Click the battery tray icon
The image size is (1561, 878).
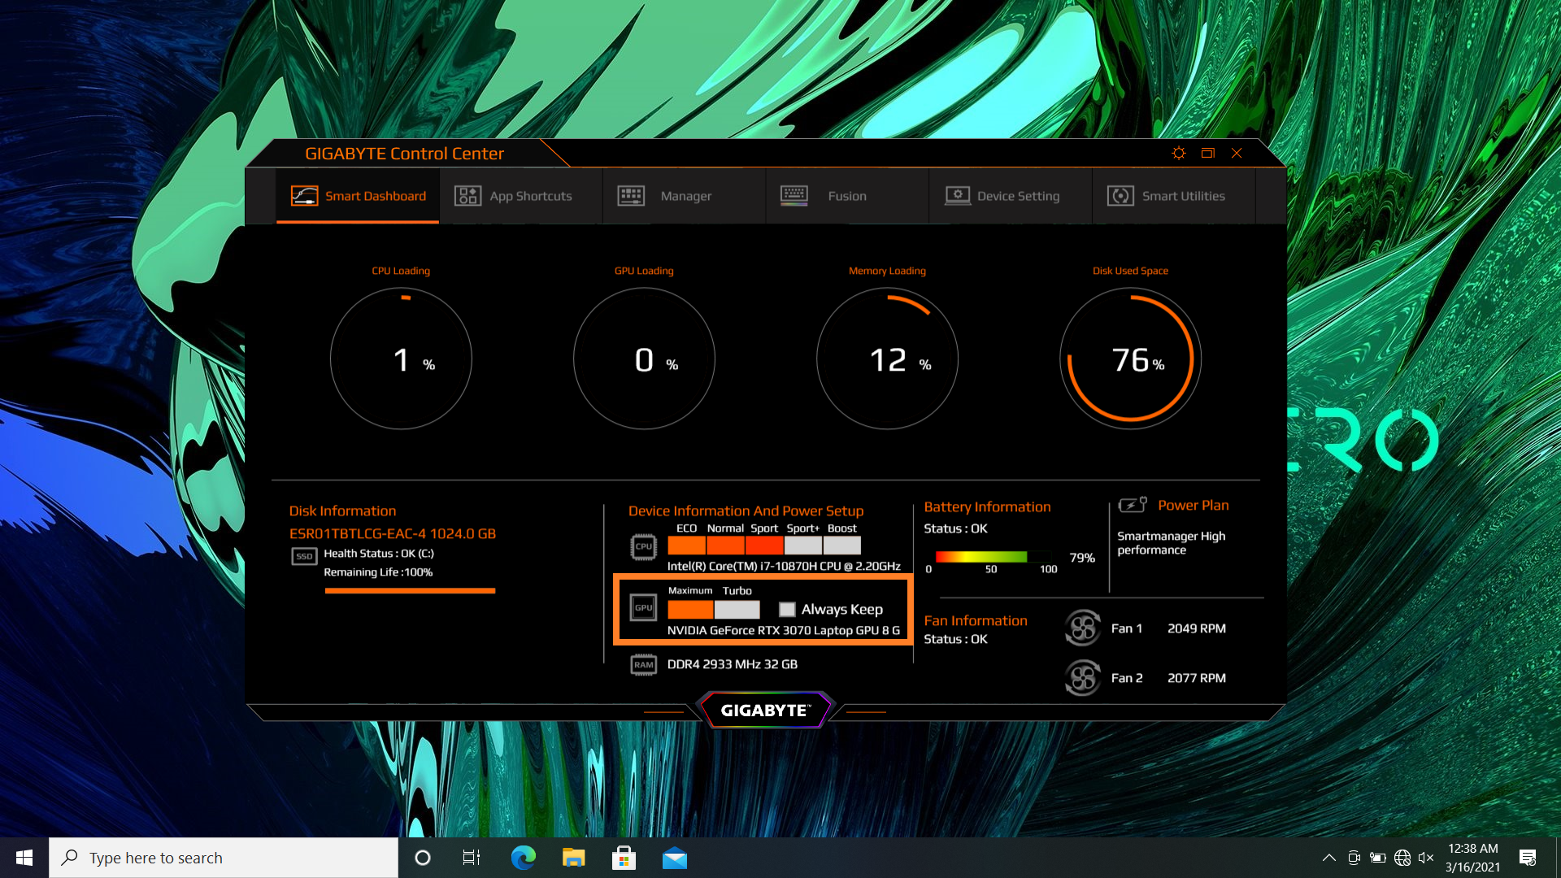coord(1378,858)
